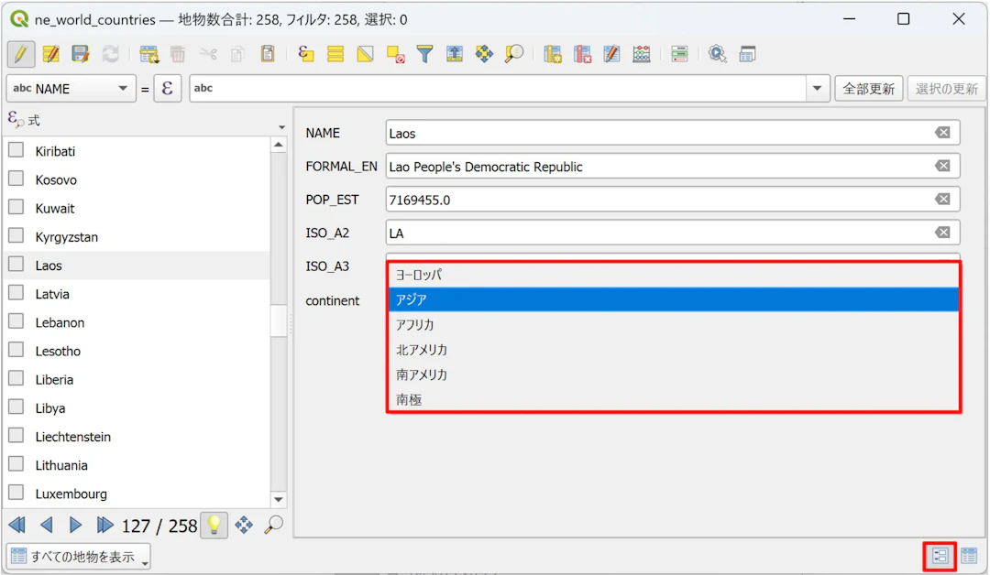Dock the attribute table window
This screenshot has height=575, width=990.
pos(748,54)
